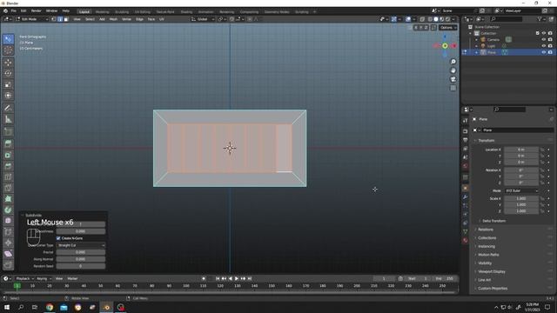This screenshot has width=557, height=313.
Task: Select the Move tool in the left toolbar
Action: click(x=8, y=63)
